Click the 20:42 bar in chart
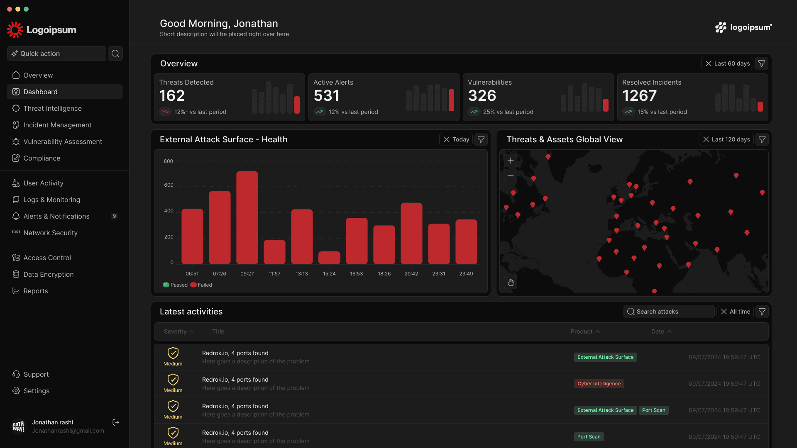797x448 pixels. (411, 234)
